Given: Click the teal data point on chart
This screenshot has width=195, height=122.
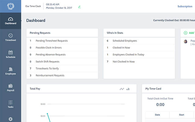Looking at the screenshot, I should [x=47, y=114].
